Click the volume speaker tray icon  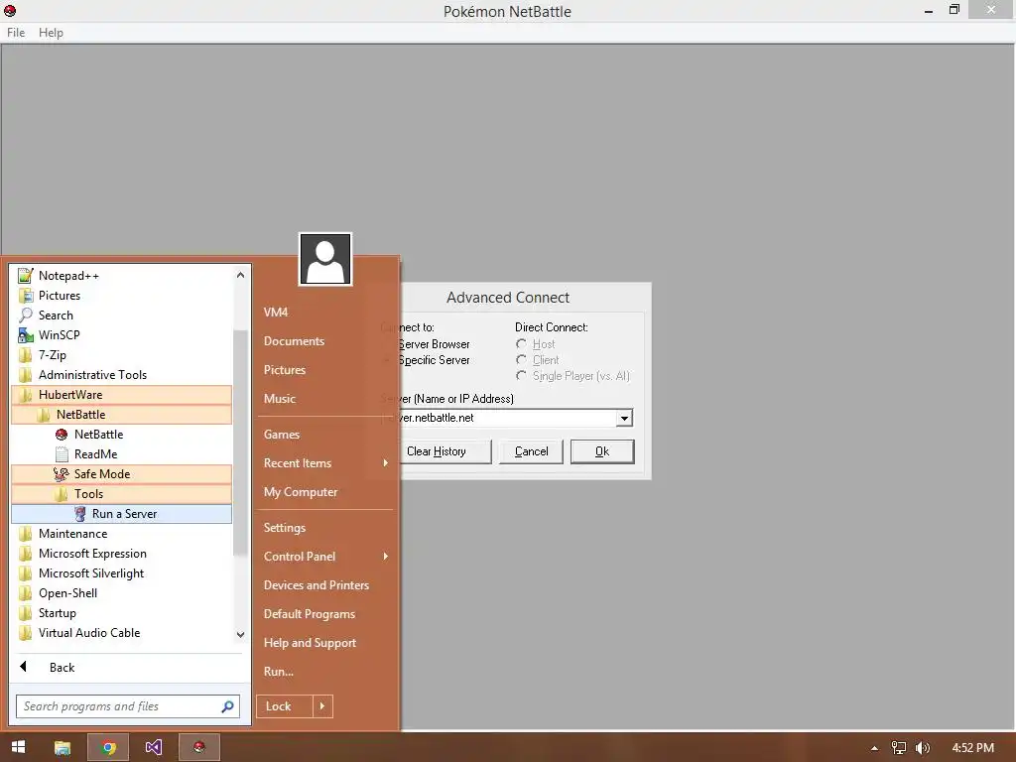(923, 748)
